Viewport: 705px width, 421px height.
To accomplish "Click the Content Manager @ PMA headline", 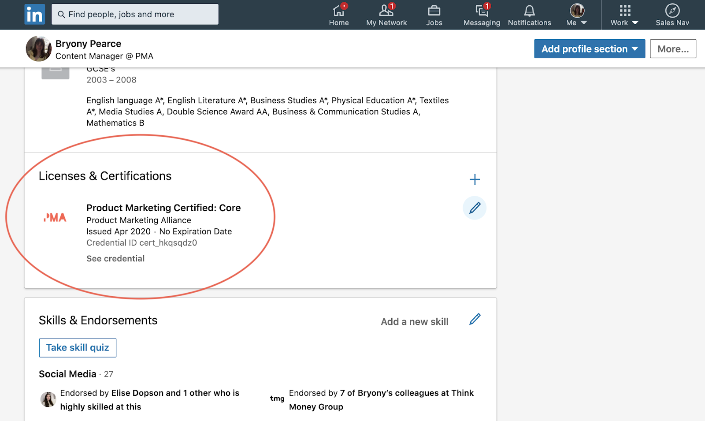I will [x=104, y=56].
